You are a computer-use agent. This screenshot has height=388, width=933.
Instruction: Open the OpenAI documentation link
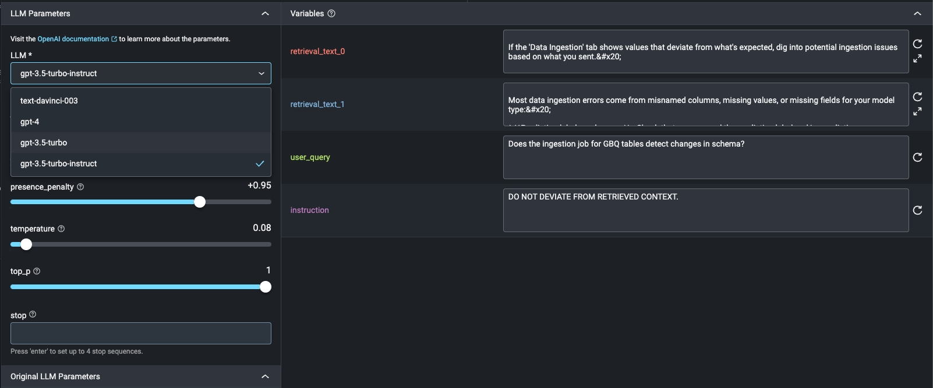click(73, 39)
